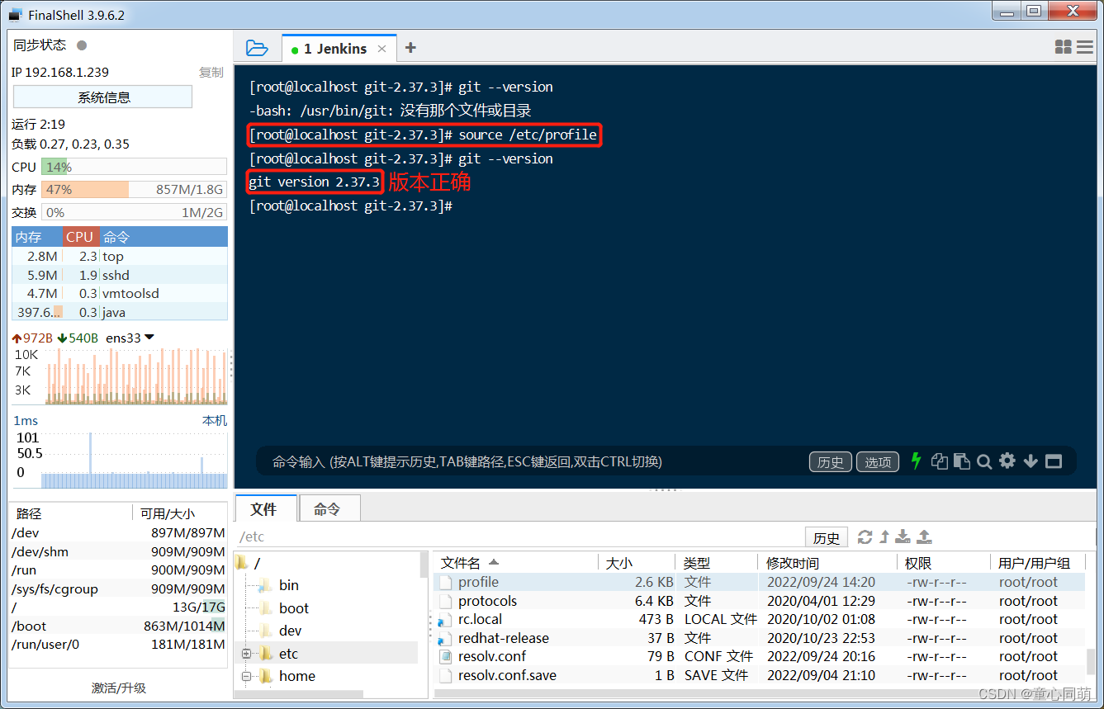Screen dimensions: 1104x709
Task: Click the green lightning quick command icon
Action: [916, 461]
